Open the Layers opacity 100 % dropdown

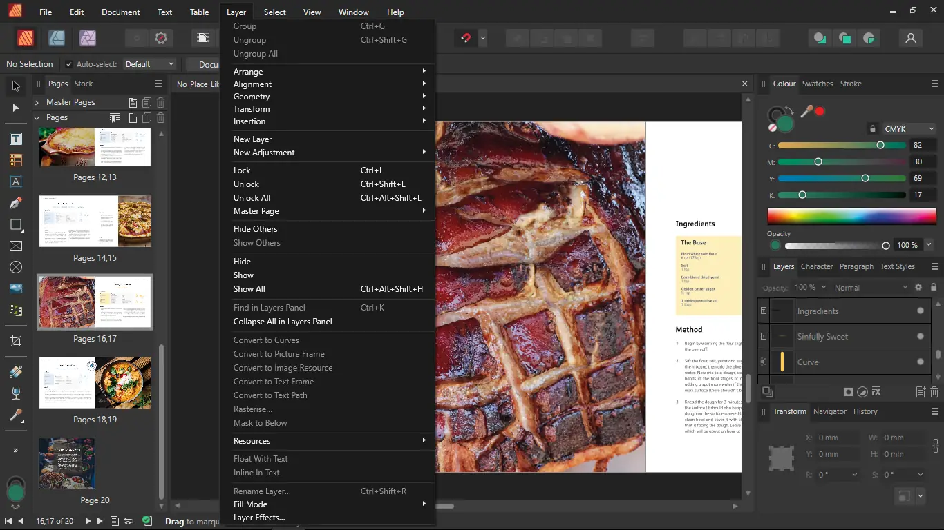[811, 288]
